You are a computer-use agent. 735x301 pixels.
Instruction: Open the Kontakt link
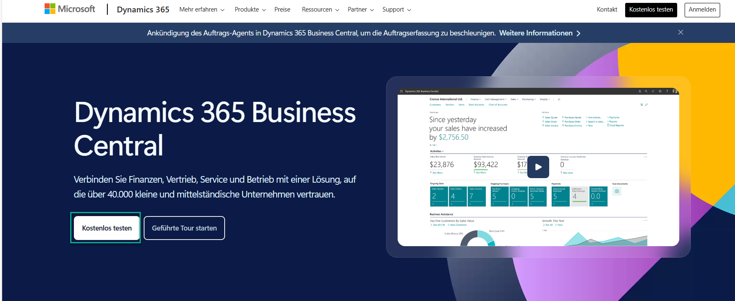(607, 9)
